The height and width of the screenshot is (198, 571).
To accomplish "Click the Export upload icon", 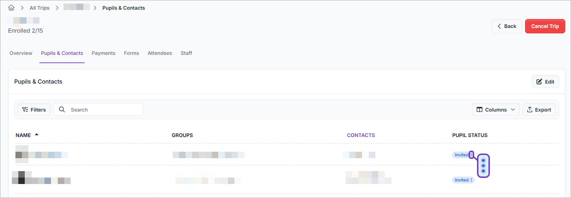I will 530,109.
